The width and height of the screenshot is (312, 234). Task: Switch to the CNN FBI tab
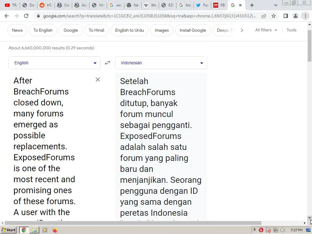click(219, 5)
